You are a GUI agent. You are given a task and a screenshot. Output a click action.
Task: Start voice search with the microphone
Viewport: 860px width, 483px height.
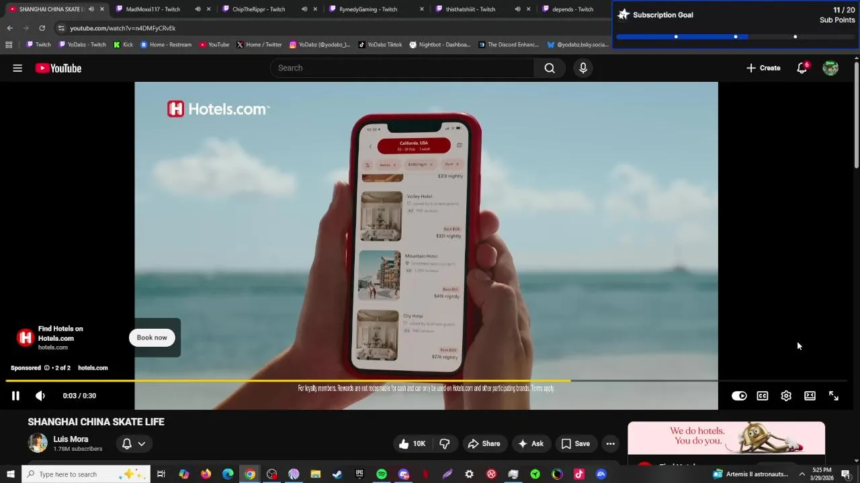pos(583,68)
